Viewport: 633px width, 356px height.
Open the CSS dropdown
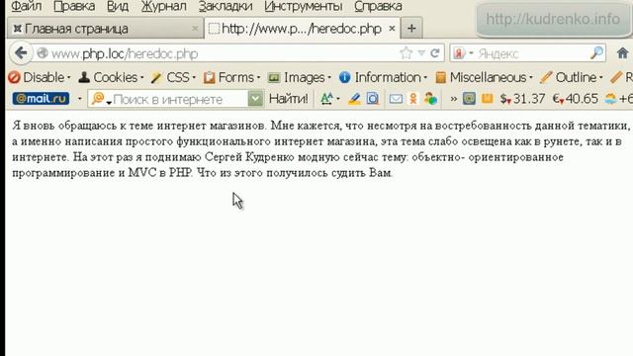[173, 77]
